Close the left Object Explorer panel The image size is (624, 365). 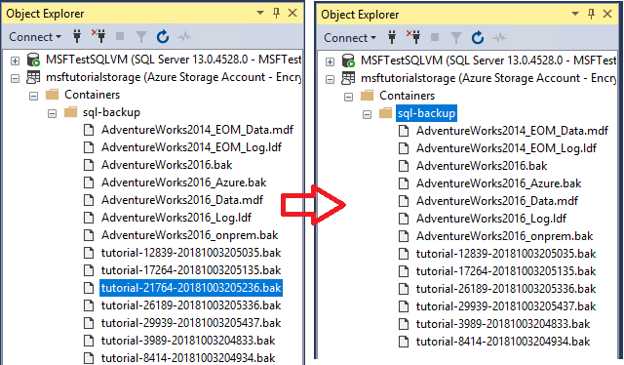292,13
